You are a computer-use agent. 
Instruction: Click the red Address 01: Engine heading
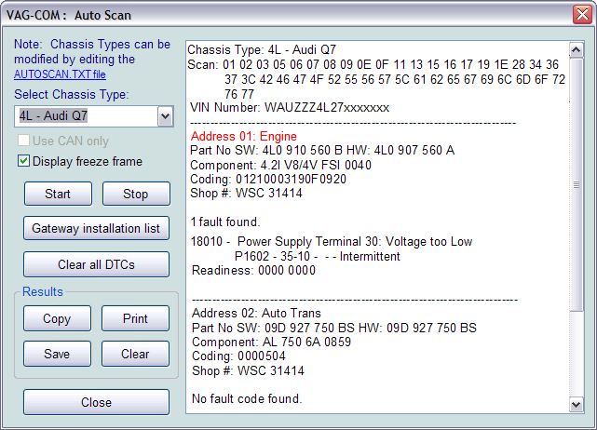coord(244,136)
